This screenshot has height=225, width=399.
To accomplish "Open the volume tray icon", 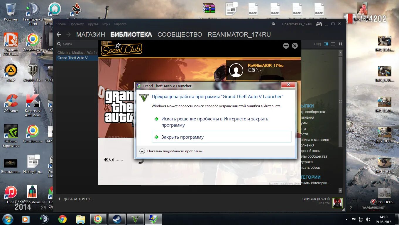I will pos(368,219).
